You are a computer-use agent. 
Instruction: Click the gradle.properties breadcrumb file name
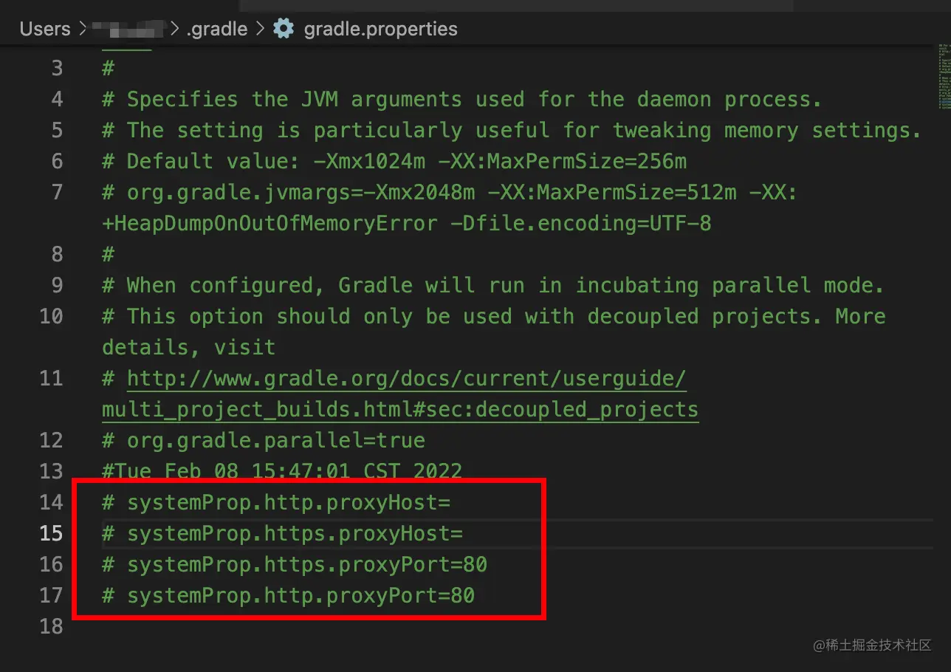tap(380, 29)
